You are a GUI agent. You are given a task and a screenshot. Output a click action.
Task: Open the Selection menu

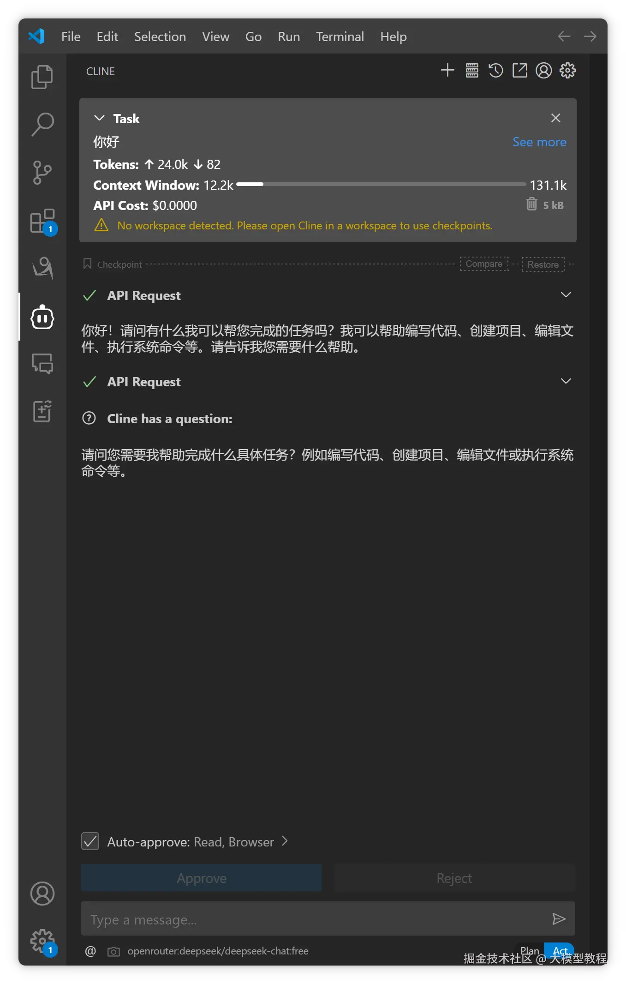[x=160, y=36]
